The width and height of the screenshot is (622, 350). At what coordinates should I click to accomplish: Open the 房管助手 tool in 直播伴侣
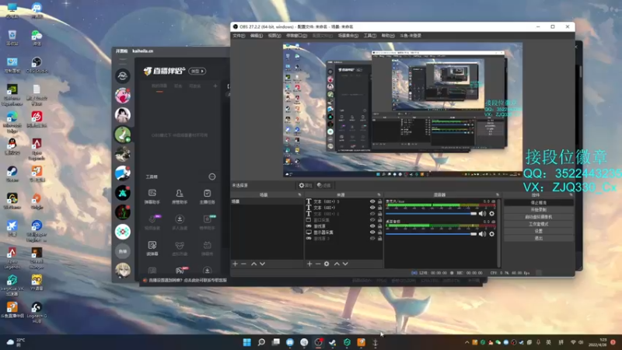point(180,197)
